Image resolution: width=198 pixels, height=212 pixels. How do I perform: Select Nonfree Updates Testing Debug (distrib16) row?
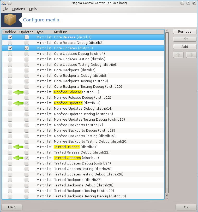[83, 120]
